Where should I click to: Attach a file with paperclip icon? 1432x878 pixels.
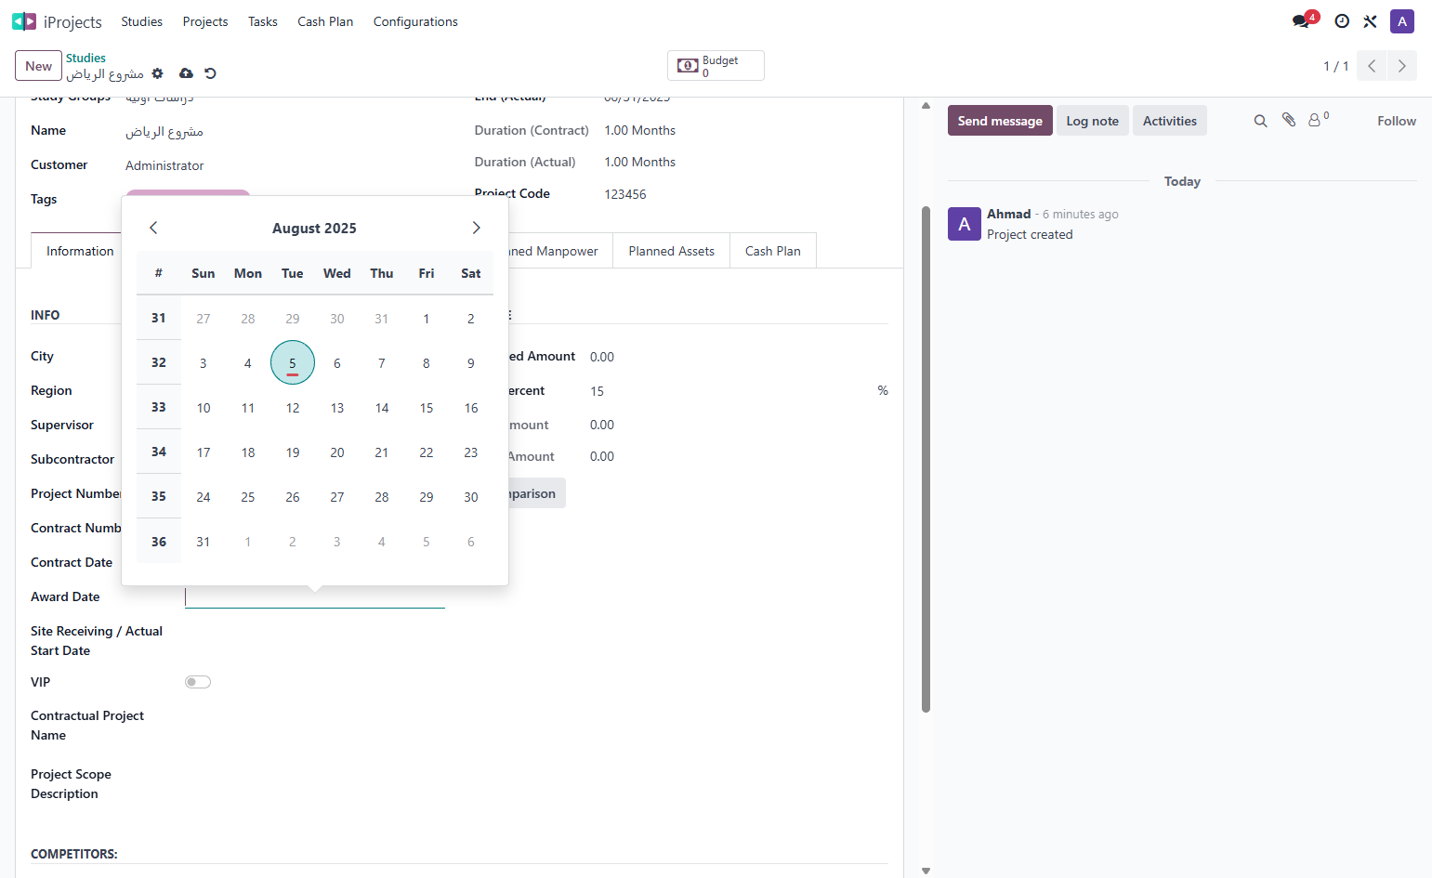pos(1289,120)
